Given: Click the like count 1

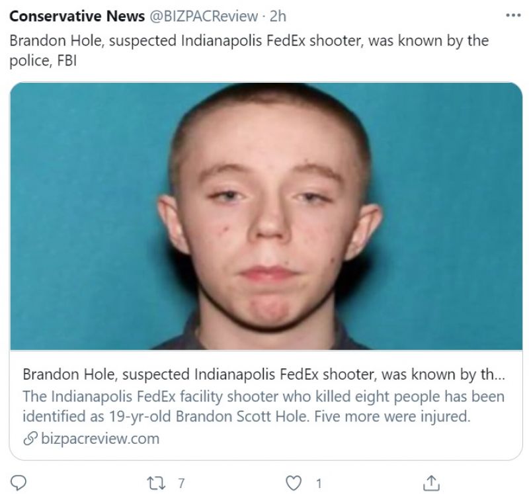Looking at the screenshot, I should tap(318, 483).
